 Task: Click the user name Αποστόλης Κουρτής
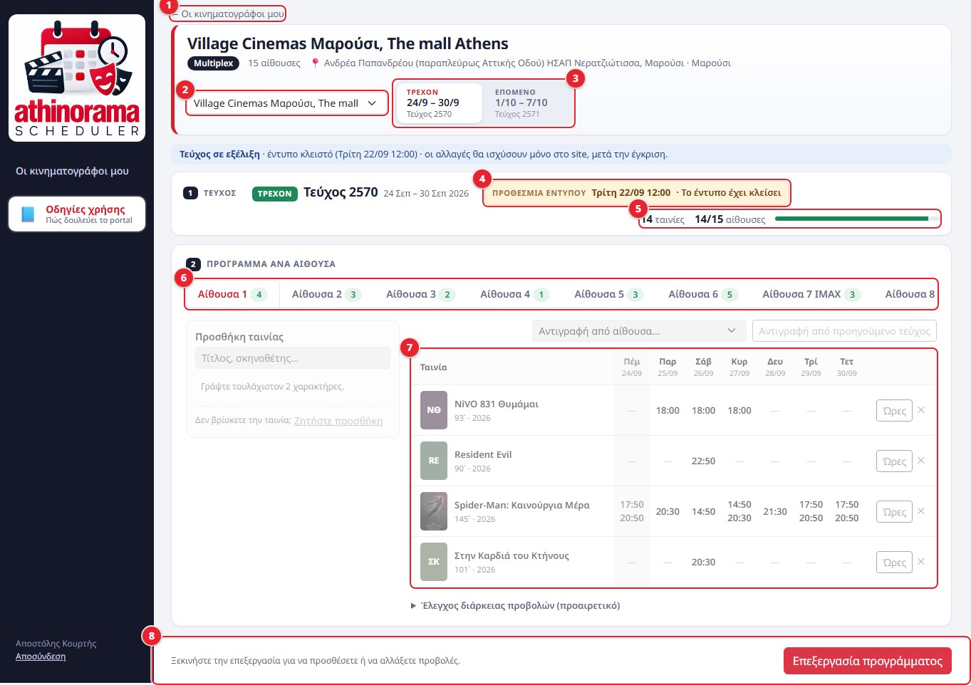56,644
